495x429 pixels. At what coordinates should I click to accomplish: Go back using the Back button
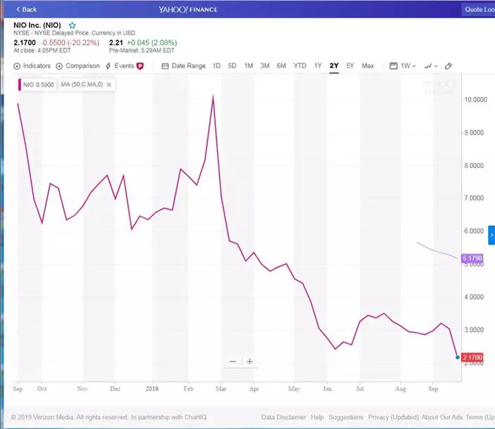click(x=26, y=9)
